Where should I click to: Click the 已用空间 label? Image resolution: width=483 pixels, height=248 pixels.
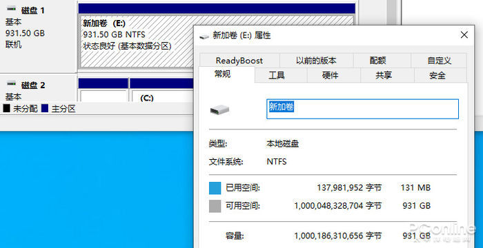coord(243,187)
